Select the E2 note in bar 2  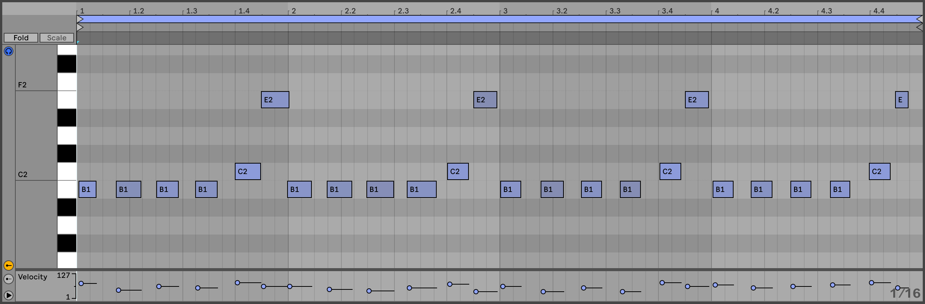(485, 100)
